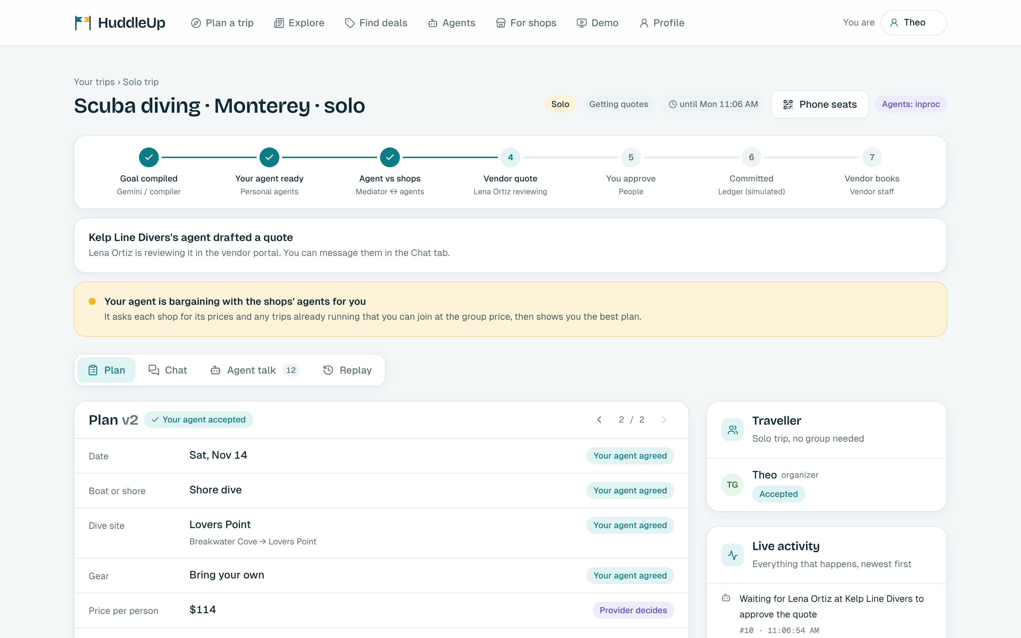Open the For shops page

point(526,23)
